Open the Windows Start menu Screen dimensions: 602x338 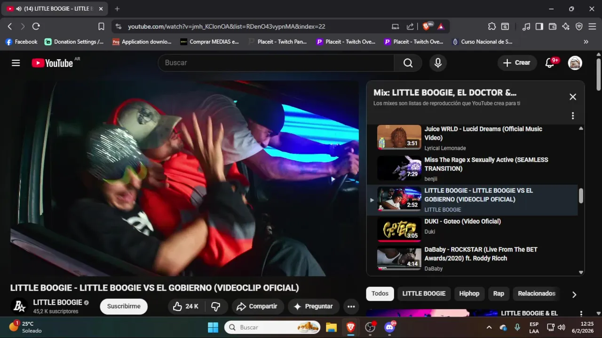point(213,328)
